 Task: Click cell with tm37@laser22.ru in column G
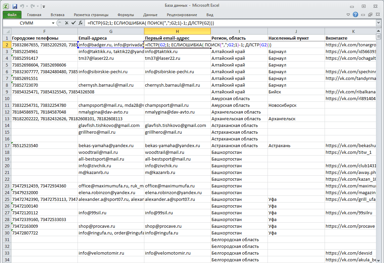(111, 58)
